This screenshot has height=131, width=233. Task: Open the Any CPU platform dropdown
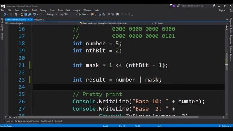click(x=68, y=15)
